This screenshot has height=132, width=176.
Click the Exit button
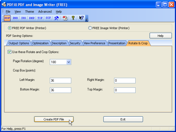click(123, 119)
